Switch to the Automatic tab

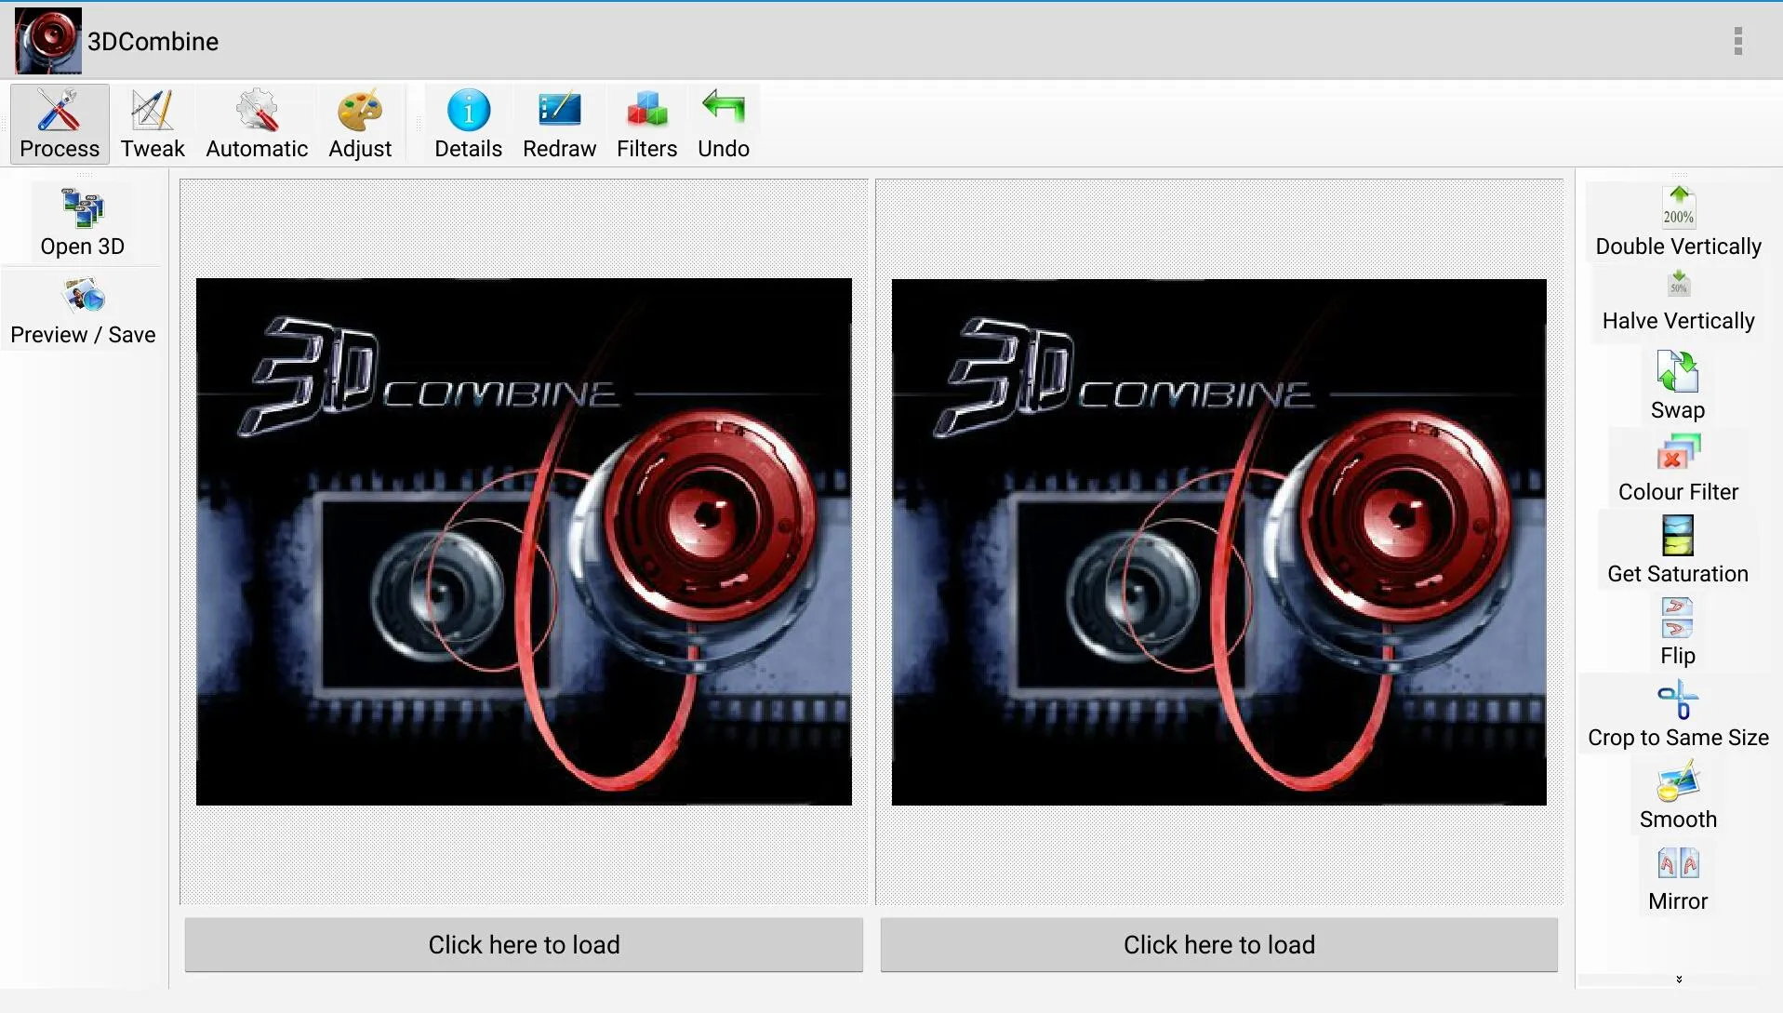point(257,125)
